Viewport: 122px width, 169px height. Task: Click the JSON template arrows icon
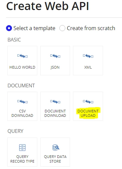55,56
